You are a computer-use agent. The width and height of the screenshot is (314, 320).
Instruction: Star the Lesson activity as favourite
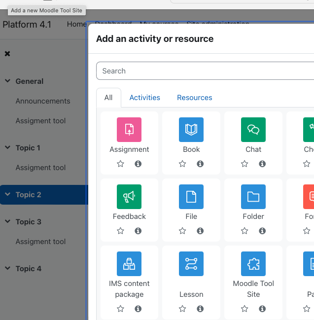tap(182, 309)
